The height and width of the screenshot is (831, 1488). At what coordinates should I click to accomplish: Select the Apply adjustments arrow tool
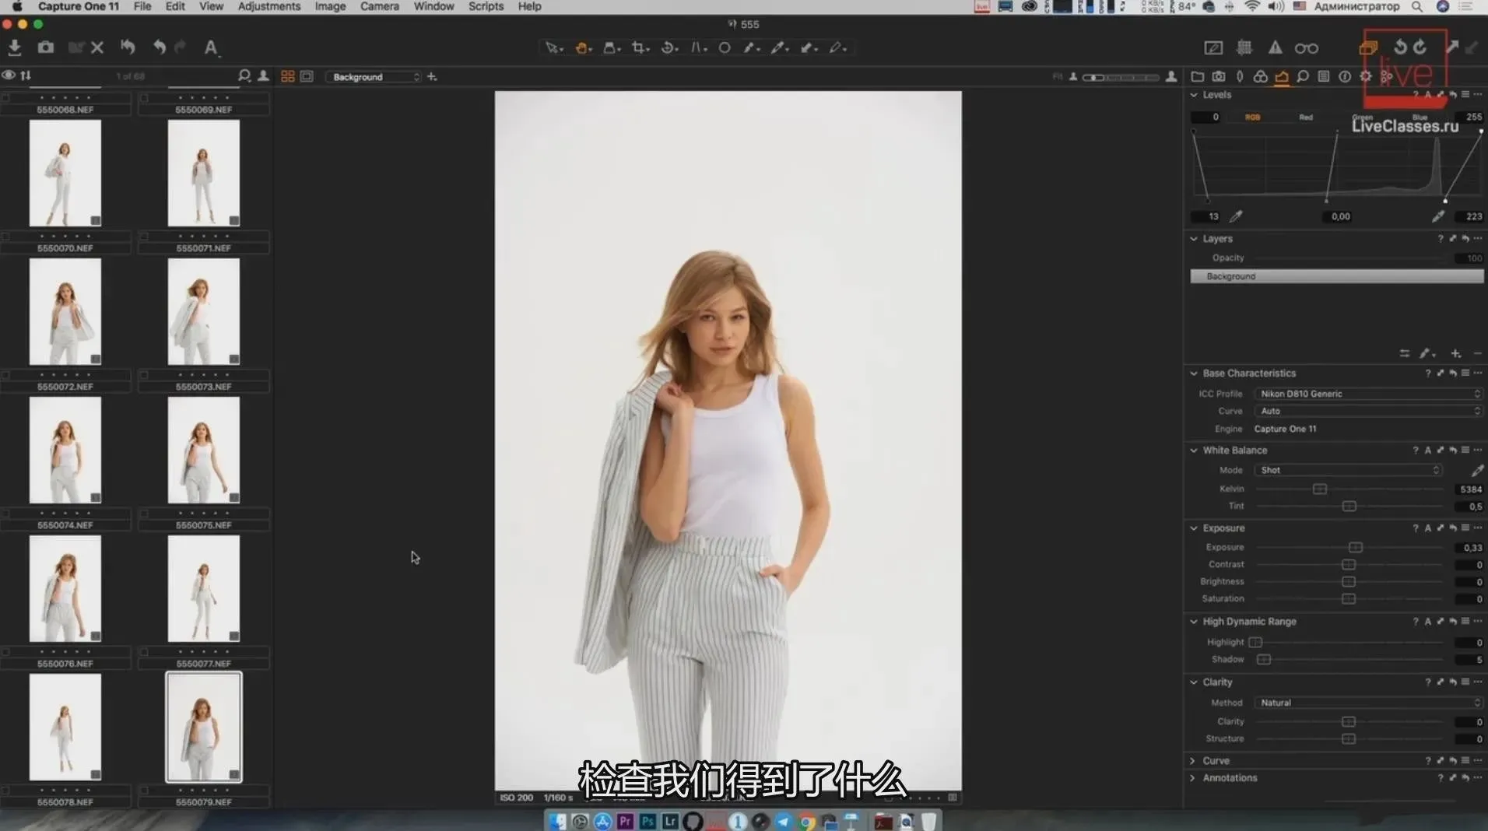pyautogui.click(x=809, y=47)
